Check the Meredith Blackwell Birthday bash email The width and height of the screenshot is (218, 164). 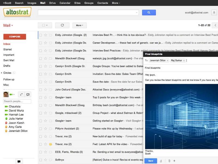pos(40,105)
